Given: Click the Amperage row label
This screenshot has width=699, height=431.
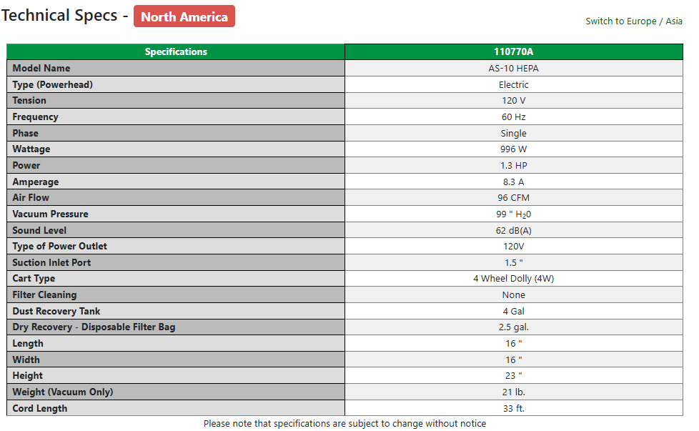Looking at the screenshot, I should click(x=36, y=182).
